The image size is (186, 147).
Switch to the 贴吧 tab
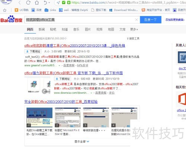[53, 29]
